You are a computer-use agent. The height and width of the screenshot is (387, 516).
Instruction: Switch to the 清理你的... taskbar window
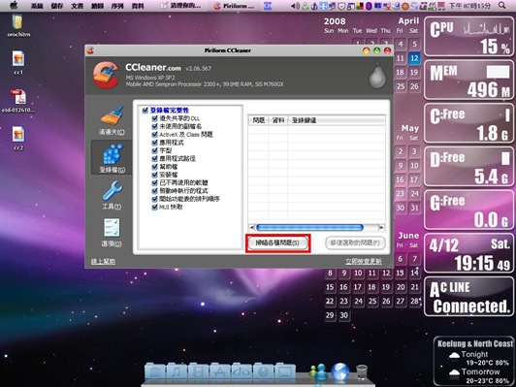181,6
